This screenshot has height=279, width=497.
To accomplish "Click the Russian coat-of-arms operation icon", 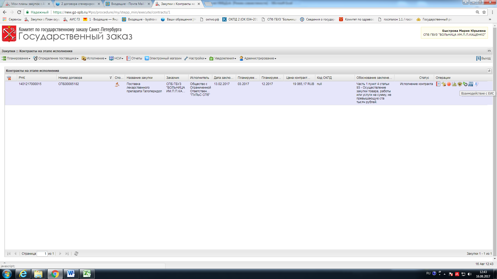I will pos(460,84).
